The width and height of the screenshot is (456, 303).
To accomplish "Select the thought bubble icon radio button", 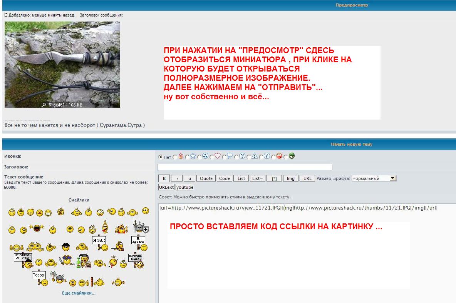I will (x=224, y=157).
